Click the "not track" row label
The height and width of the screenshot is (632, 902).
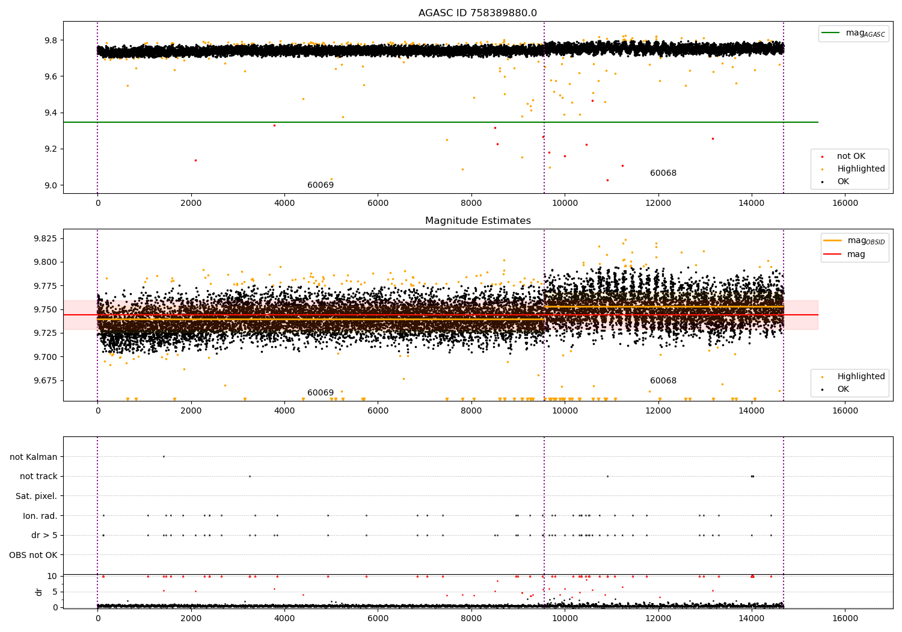[x=38, y=477]
